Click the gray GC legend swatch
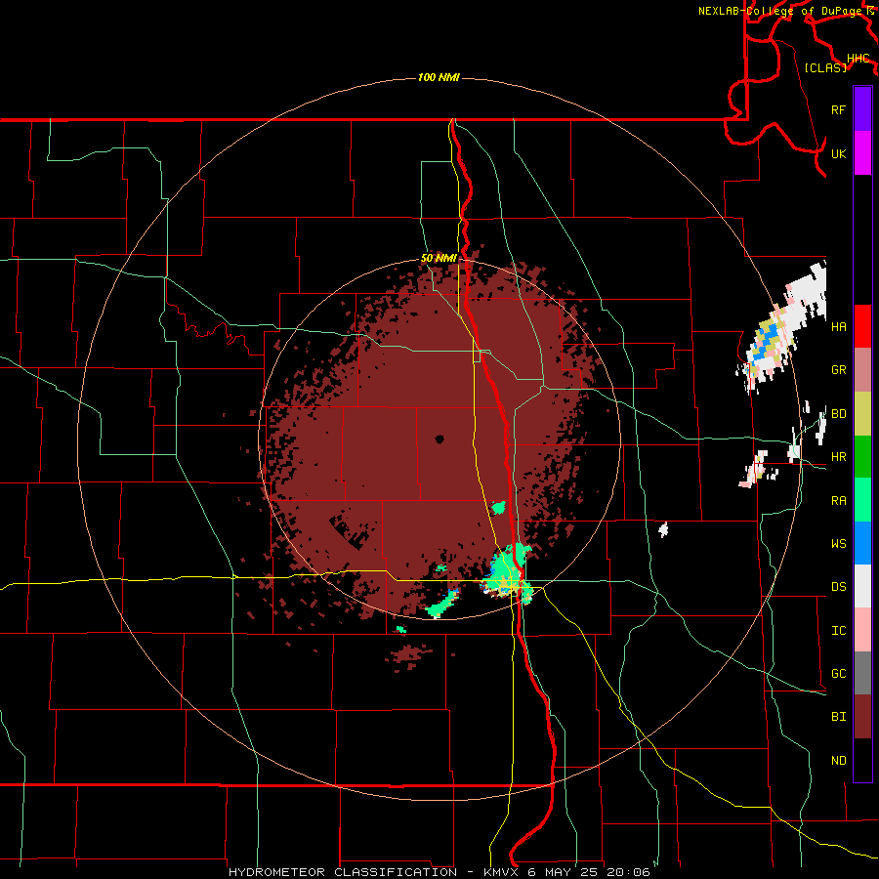 pyautogui.click(x=862, y=673)
